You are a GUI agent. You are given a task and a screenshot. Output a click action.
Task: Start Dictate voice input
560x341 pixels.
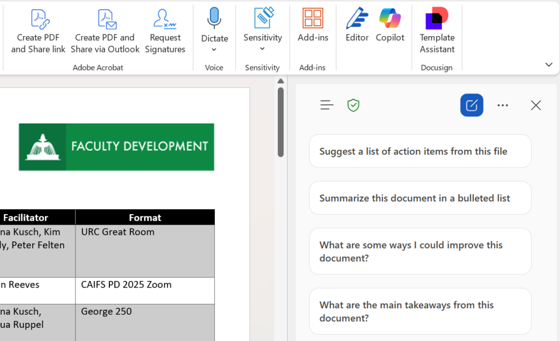click(x=214, y=25)
